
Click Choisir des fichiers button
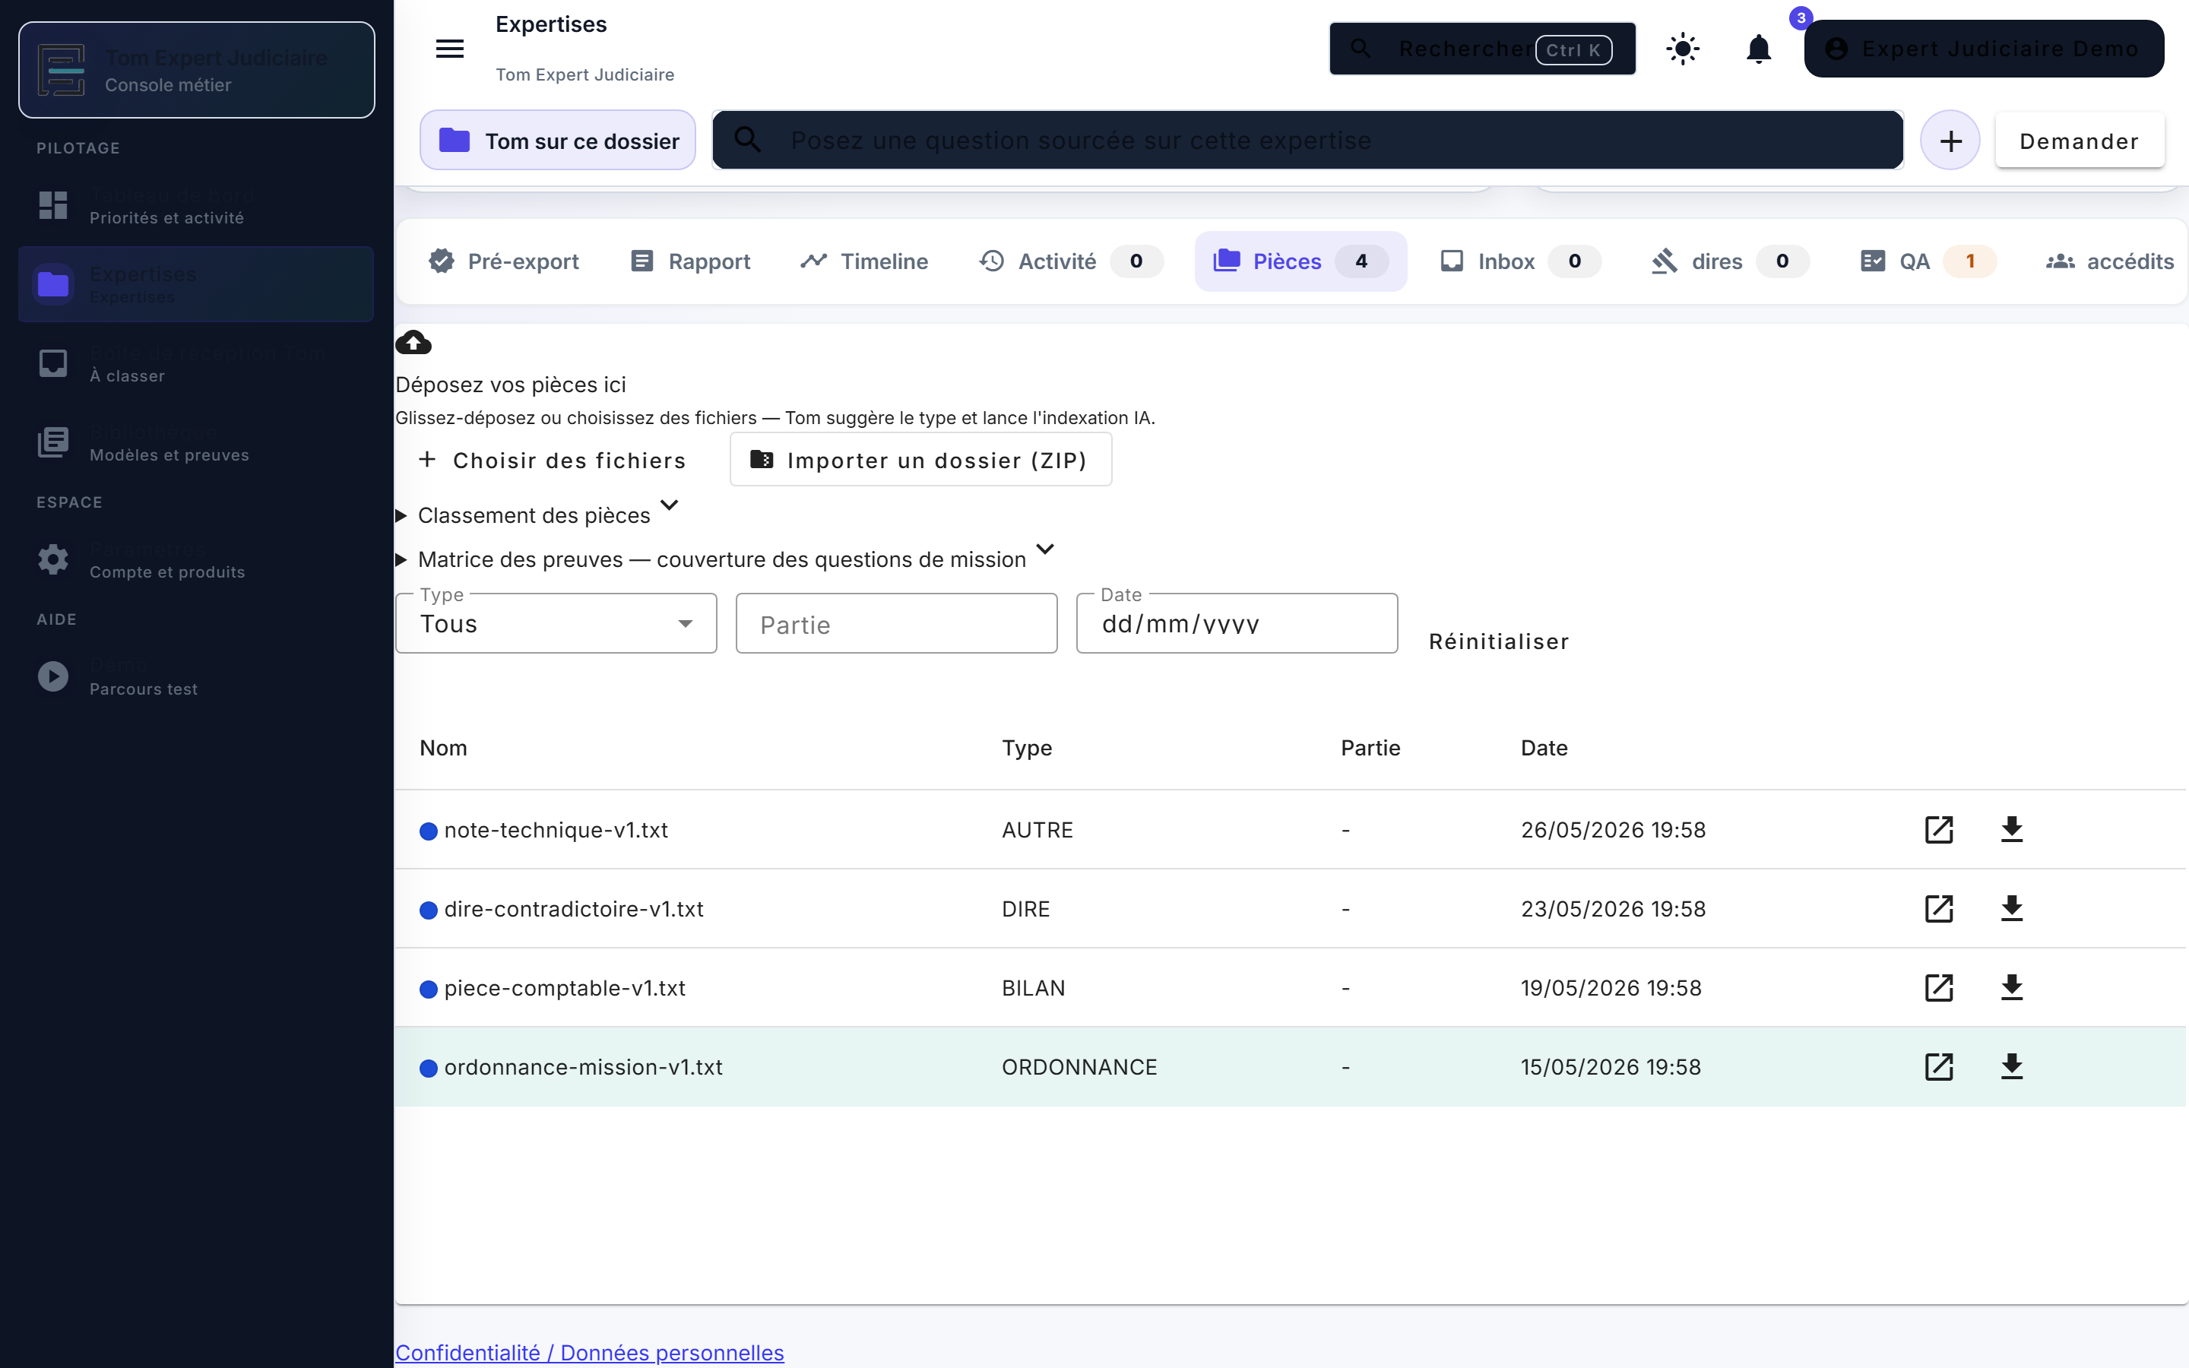553,460
